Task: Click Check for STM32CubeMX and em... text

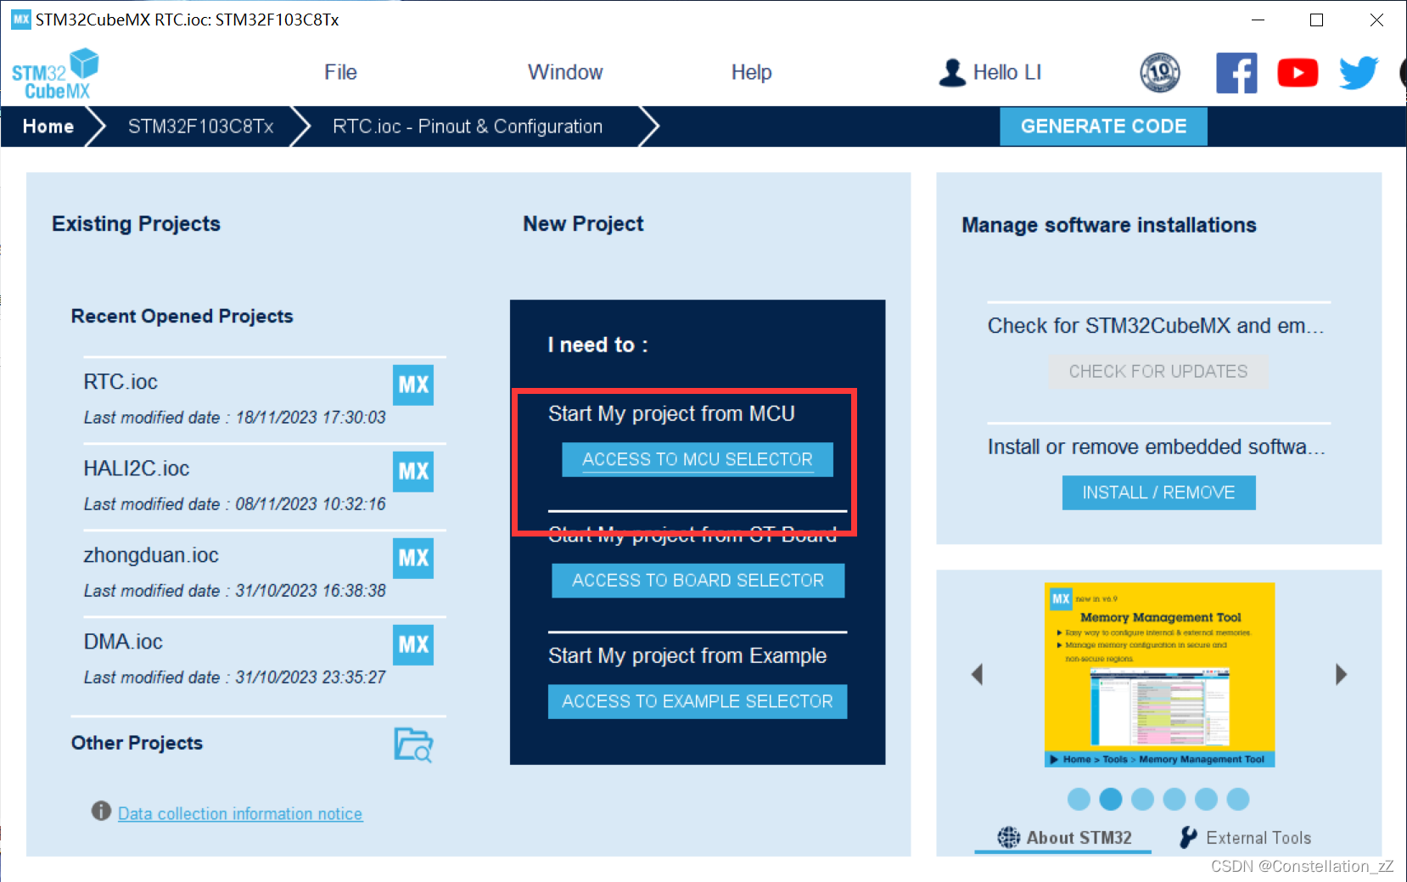Action: 1156,326
